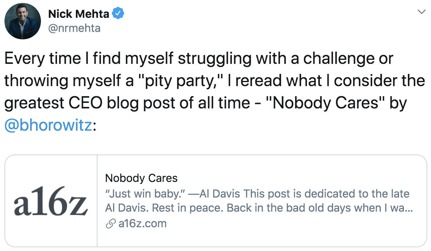Click the a16z logo in the card
This screenshot has height=251, width=431.
click(51, 201)
